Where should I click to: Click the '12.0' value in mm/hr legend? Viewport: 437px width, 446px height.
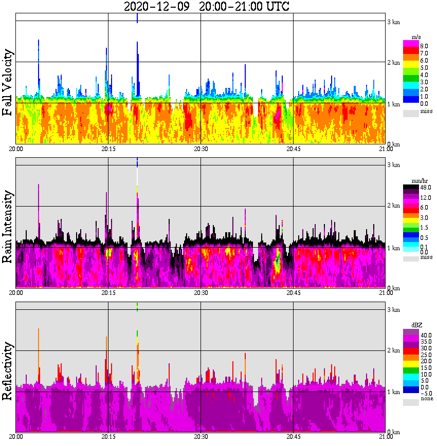[x=426, y=198]
